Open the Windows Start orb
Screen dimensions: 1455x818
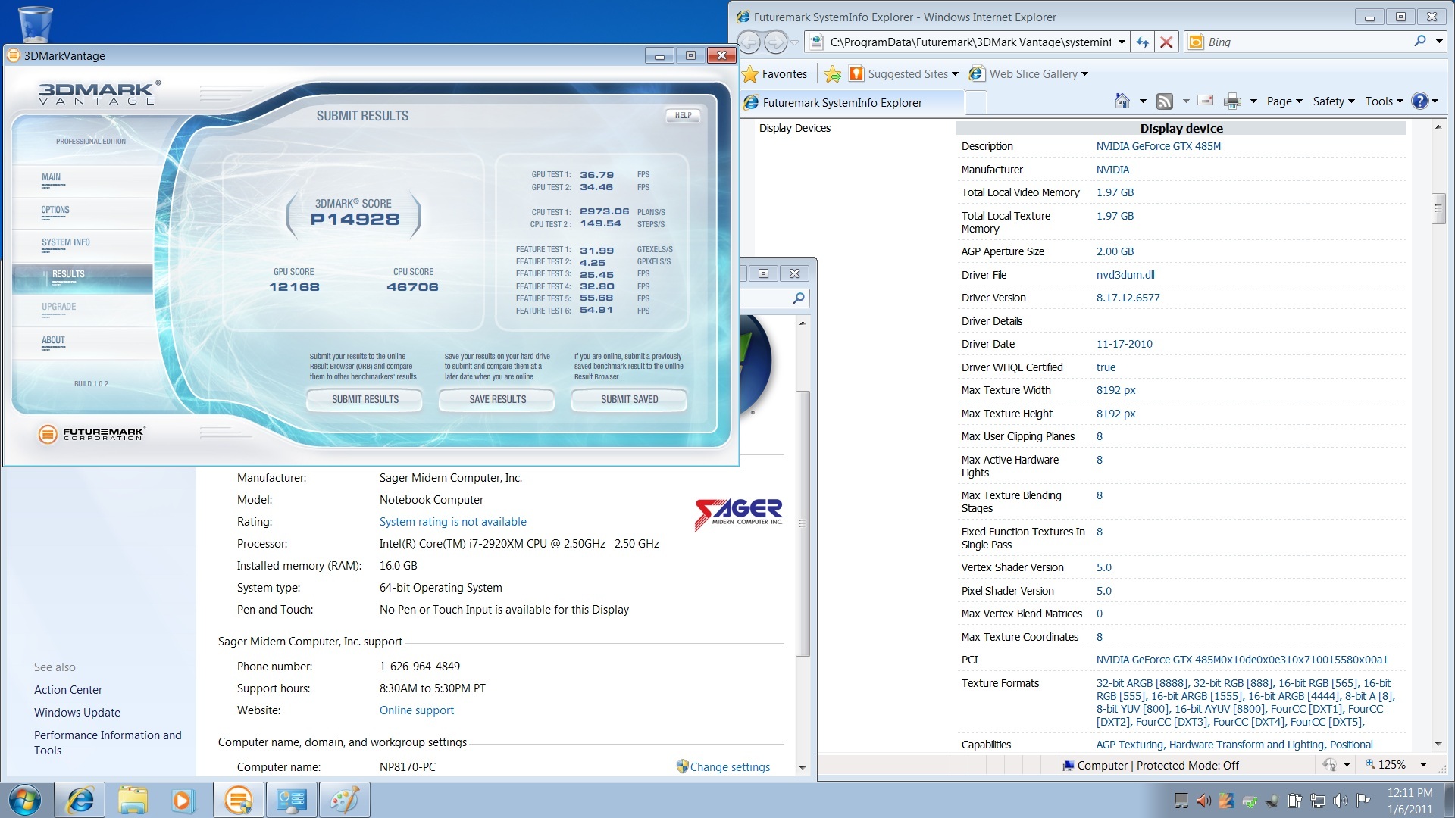pos(25,800)
